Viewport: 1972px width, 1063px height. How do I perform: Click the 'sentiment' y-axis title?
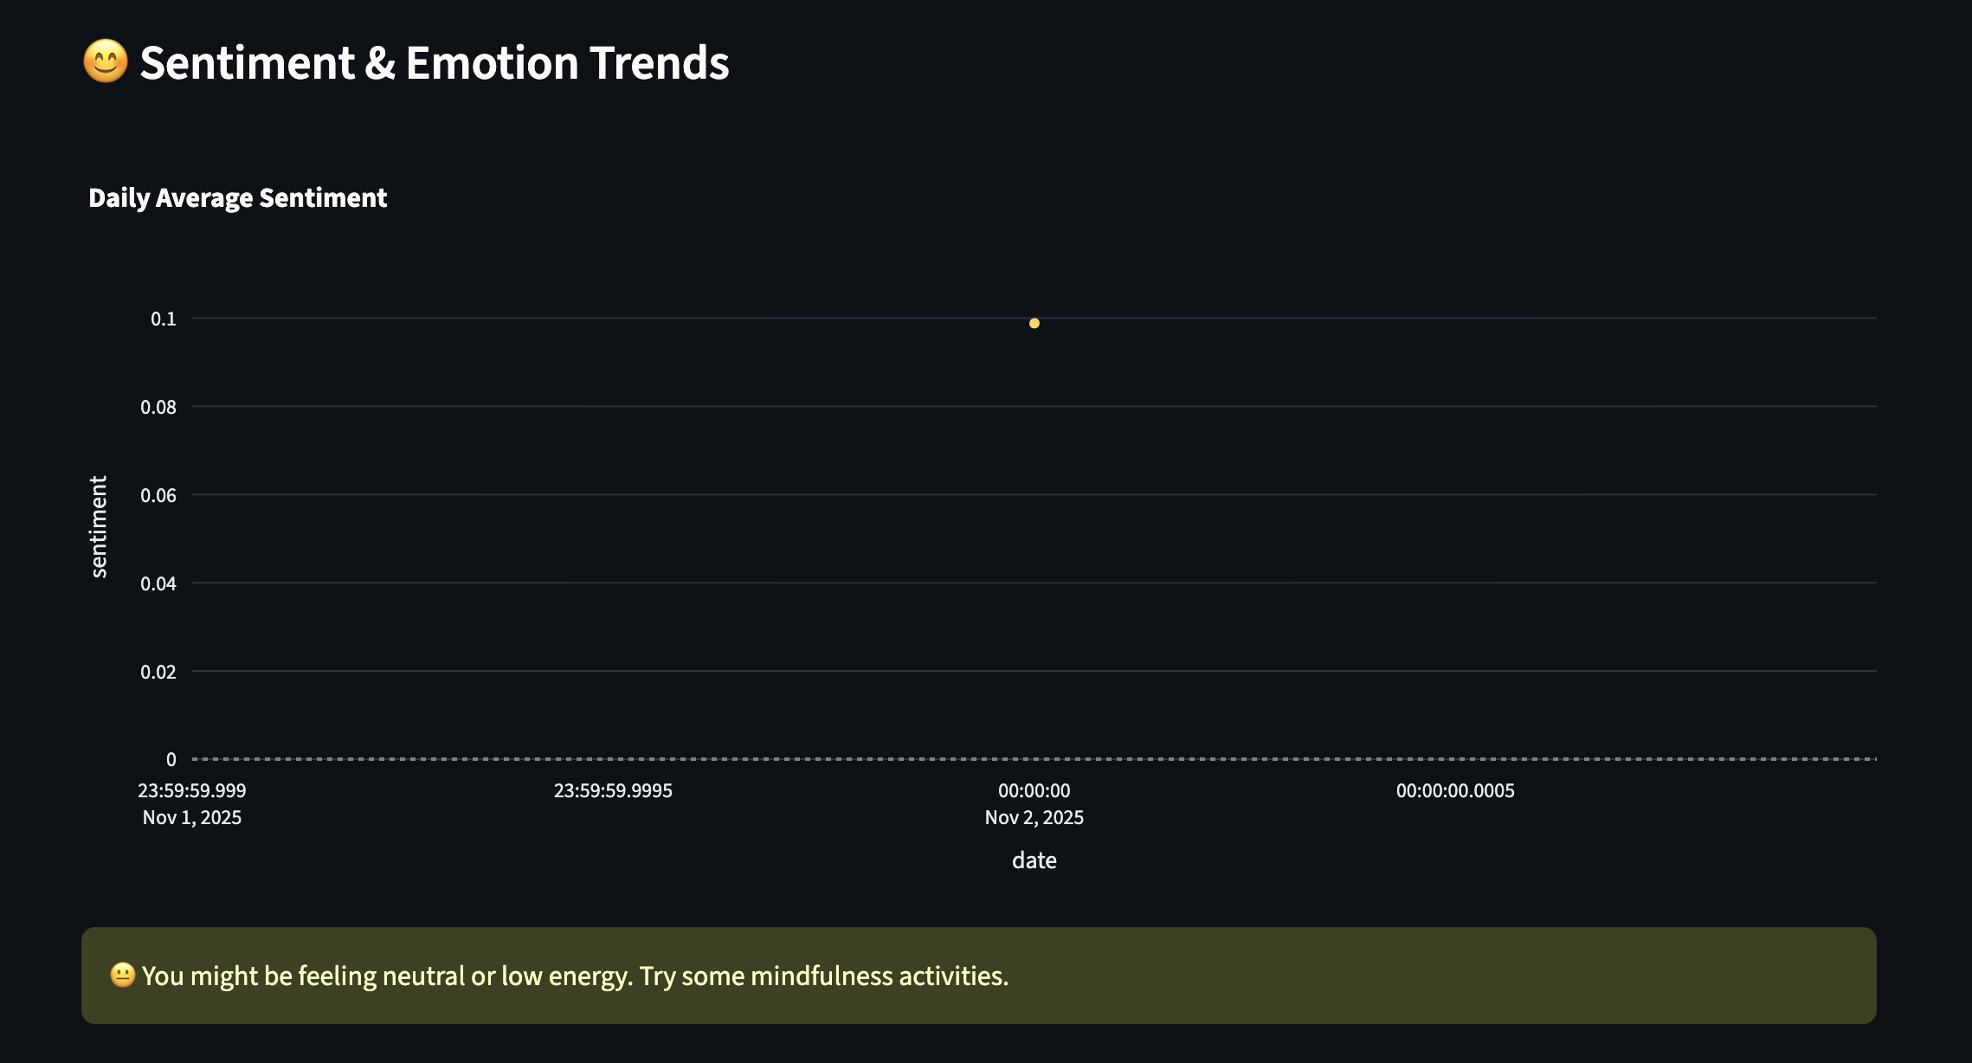pyautogui.click(x=99, y=526)
